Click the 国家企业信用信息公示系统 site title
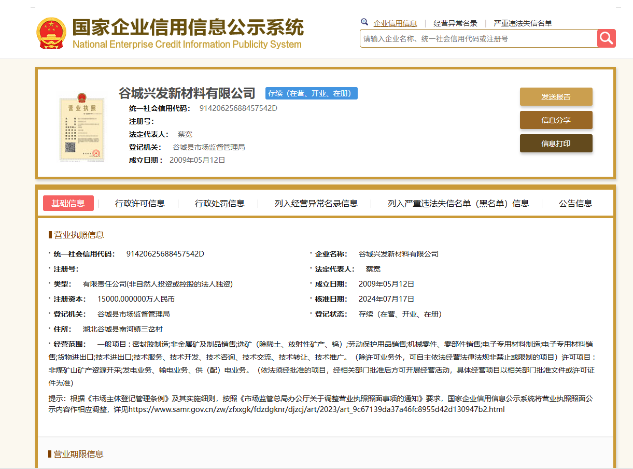The image size is (633, 469). pos(188,28)
